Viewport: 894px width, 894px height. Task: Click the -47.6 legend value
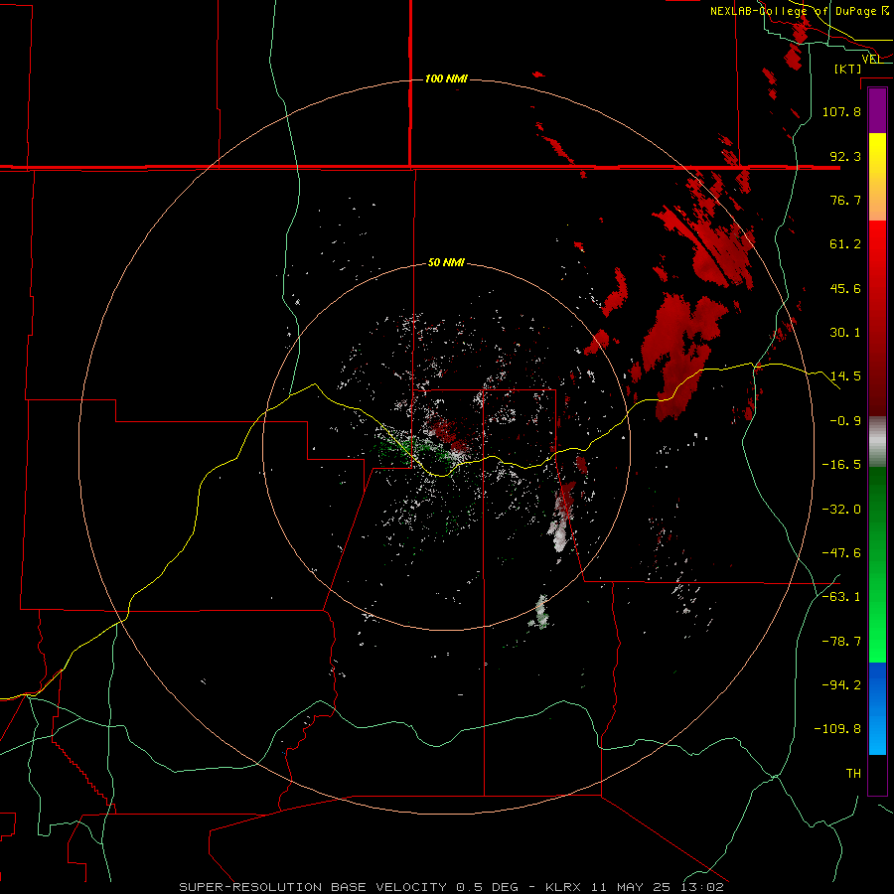point(841,553)
